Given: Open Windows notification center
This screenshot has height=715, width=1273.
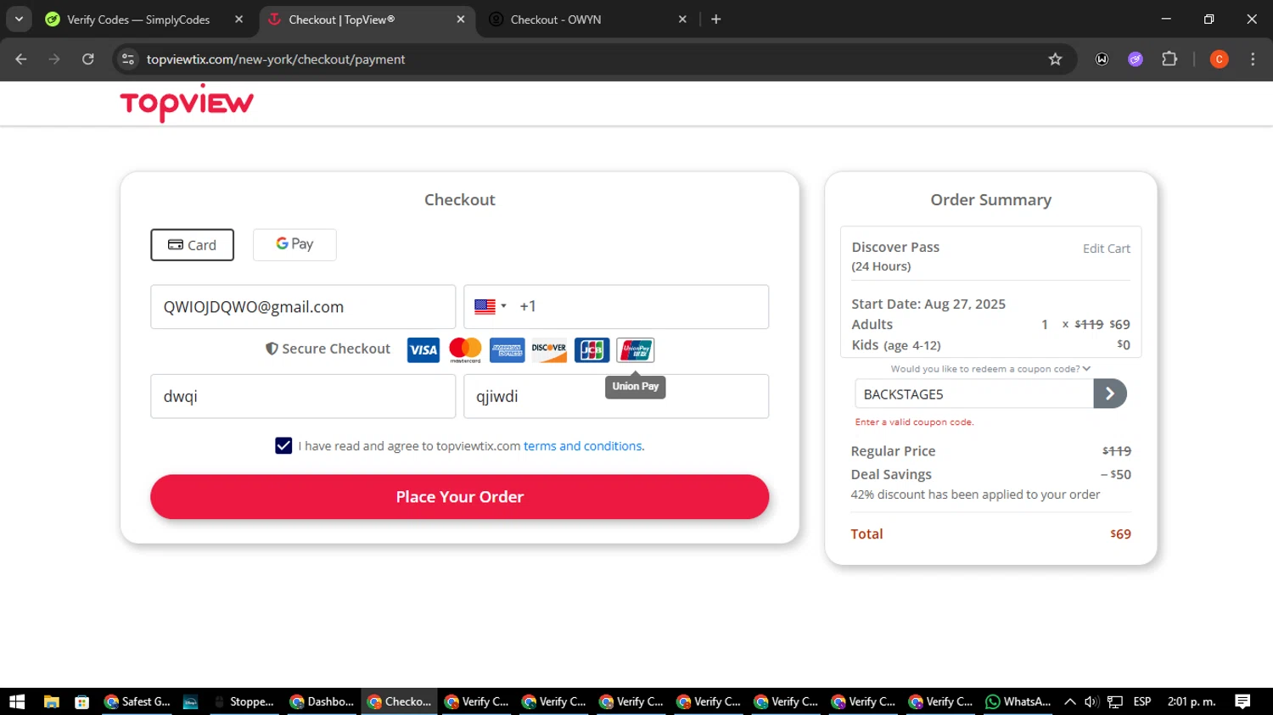Looking at the screenshot, I should click(x=1242, y=701).
